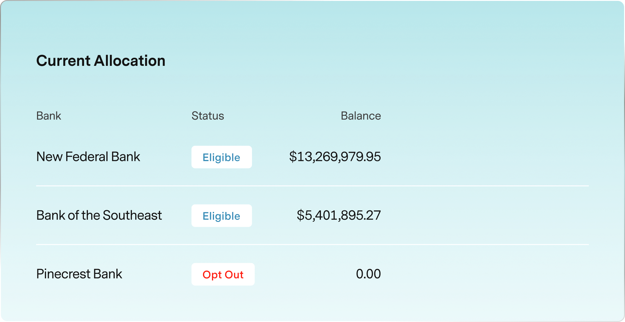The image size is (625, 322).
Task: Click the word 'Southeast' in the second bank name
Action: tap(132, 215)
